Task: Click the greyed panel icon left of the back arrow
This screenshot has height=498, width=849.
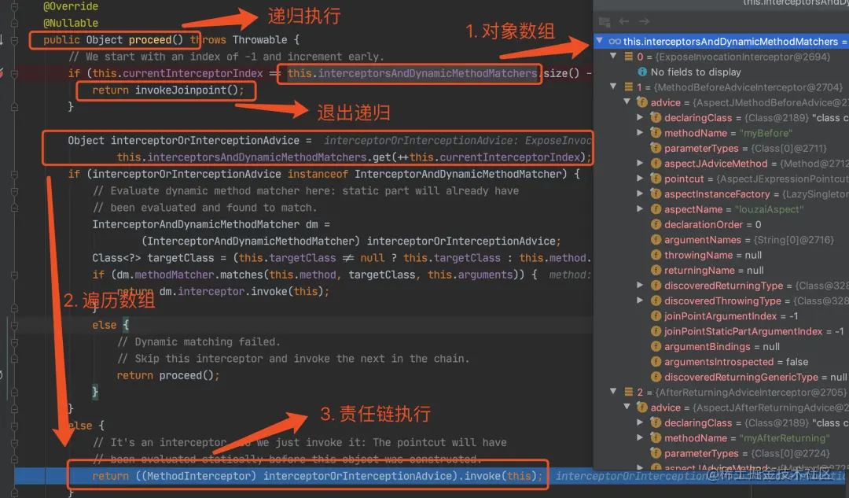Action: point(605,22)
